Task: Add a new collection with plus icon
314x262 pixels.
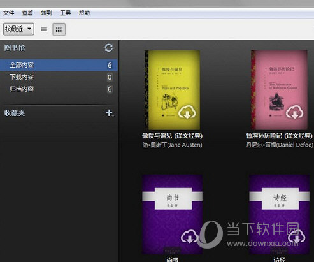Action: [x=110, y=113]
